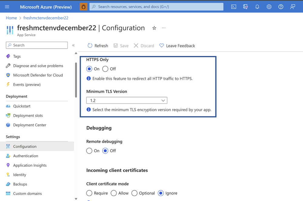Turn Remote debugging On

click(x=89, y=151)
